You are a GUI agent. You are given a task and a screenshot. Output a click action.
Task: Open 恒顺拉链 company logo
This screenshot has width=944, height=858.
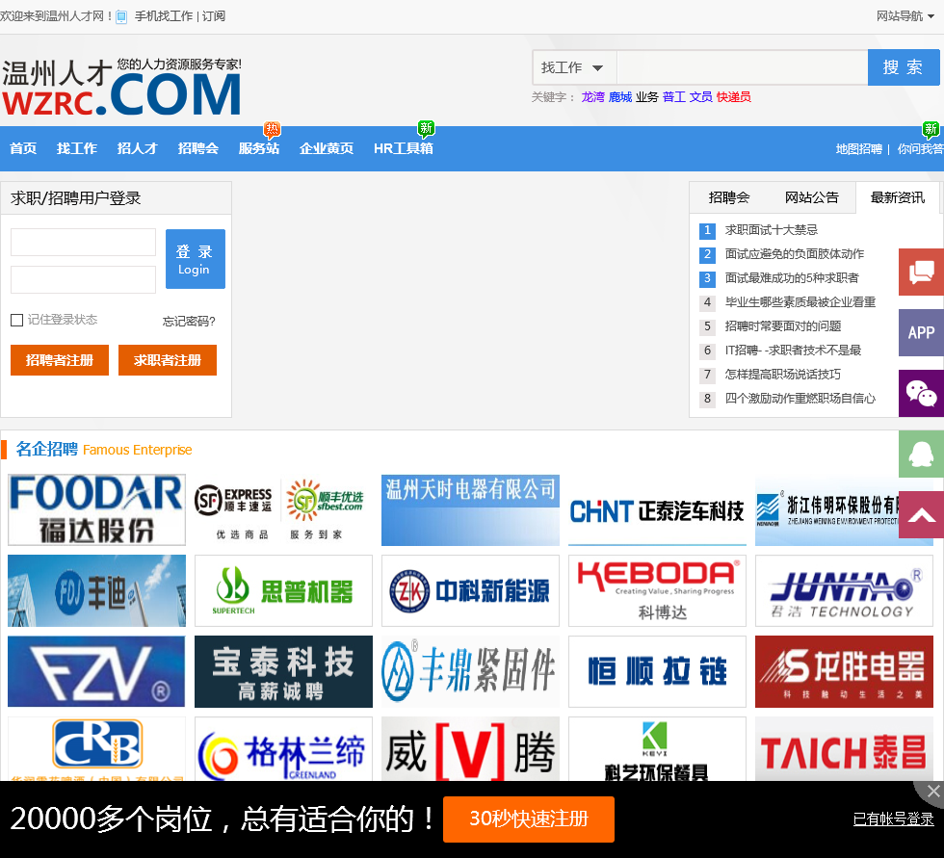(657, 671)
